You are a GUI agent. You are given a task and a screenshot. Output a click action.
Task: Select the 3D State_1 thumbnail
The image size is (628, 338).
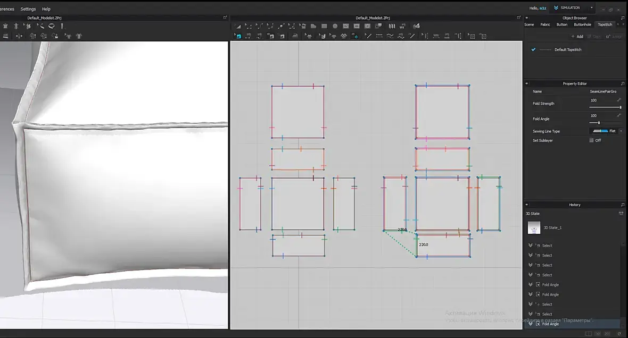[x=534, y=227]
